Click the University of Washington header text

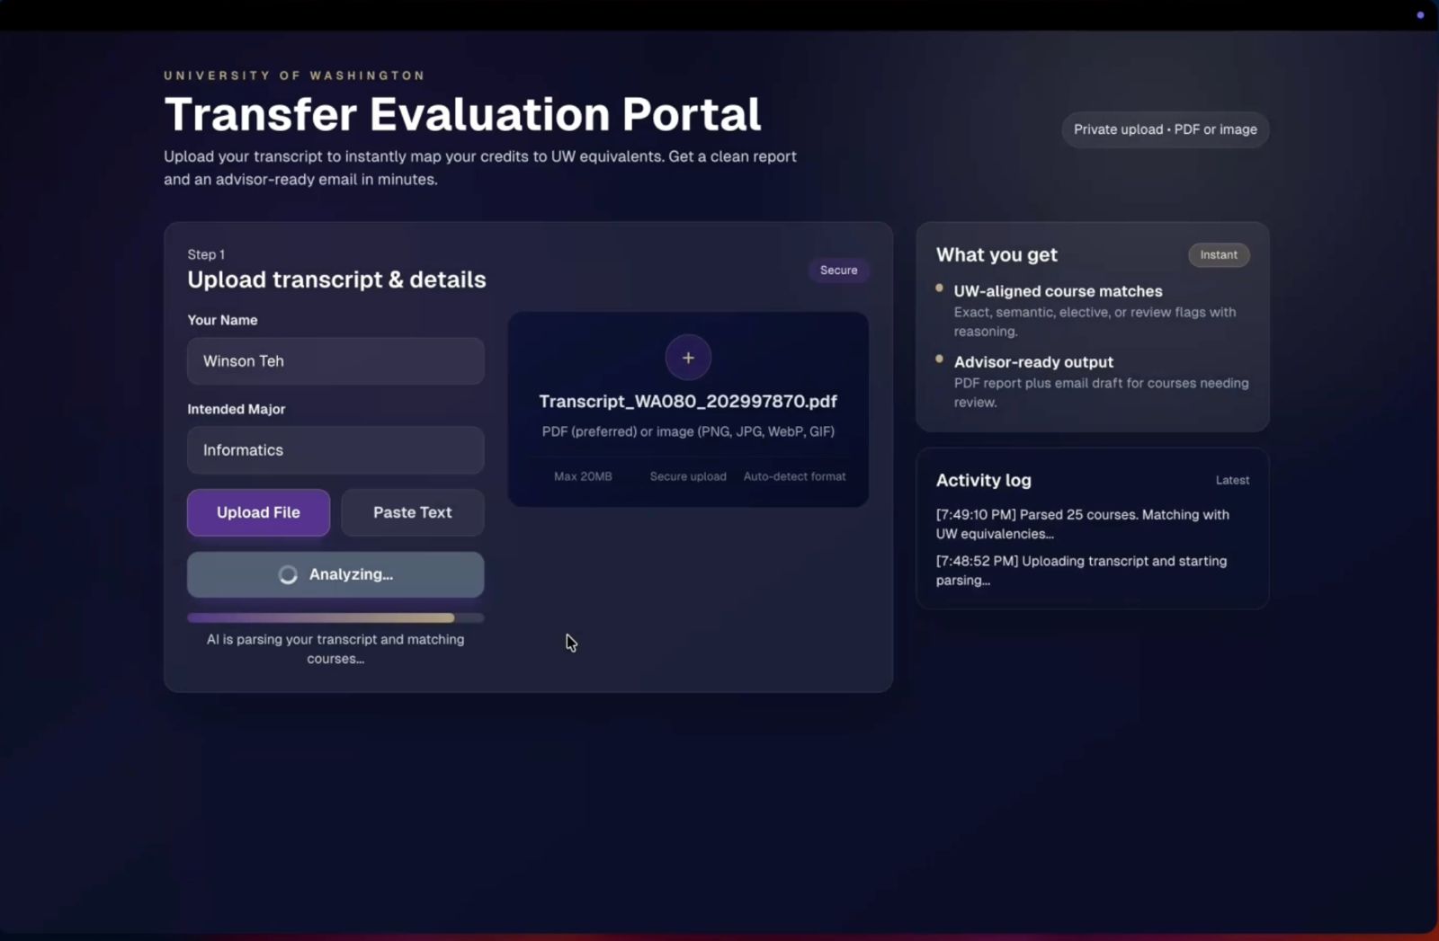point(294,75)
